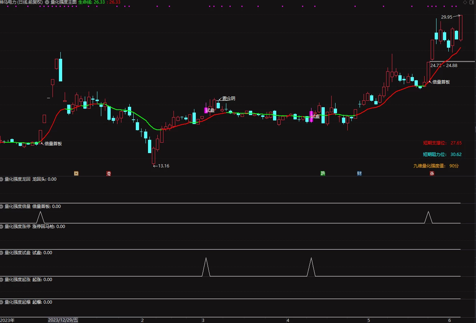Click the red 港 event marker
This screenshot has width=476, height=323.
pyautogui.click(x=108, y=174)
